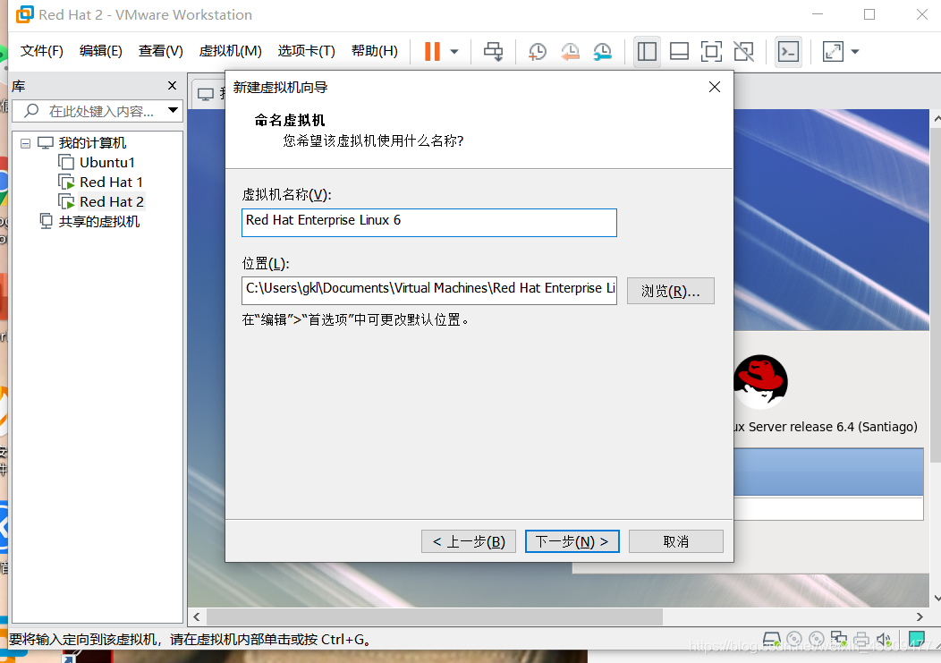941x663 pixels.
Task: Open the 文件(F) menu
Action: coord(41,51)
